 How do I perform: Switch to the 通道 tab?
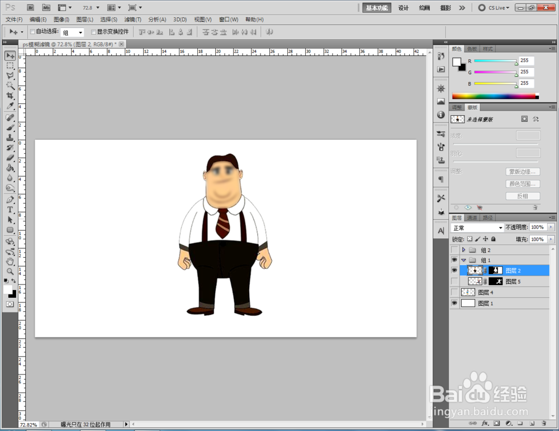(472, 218)
